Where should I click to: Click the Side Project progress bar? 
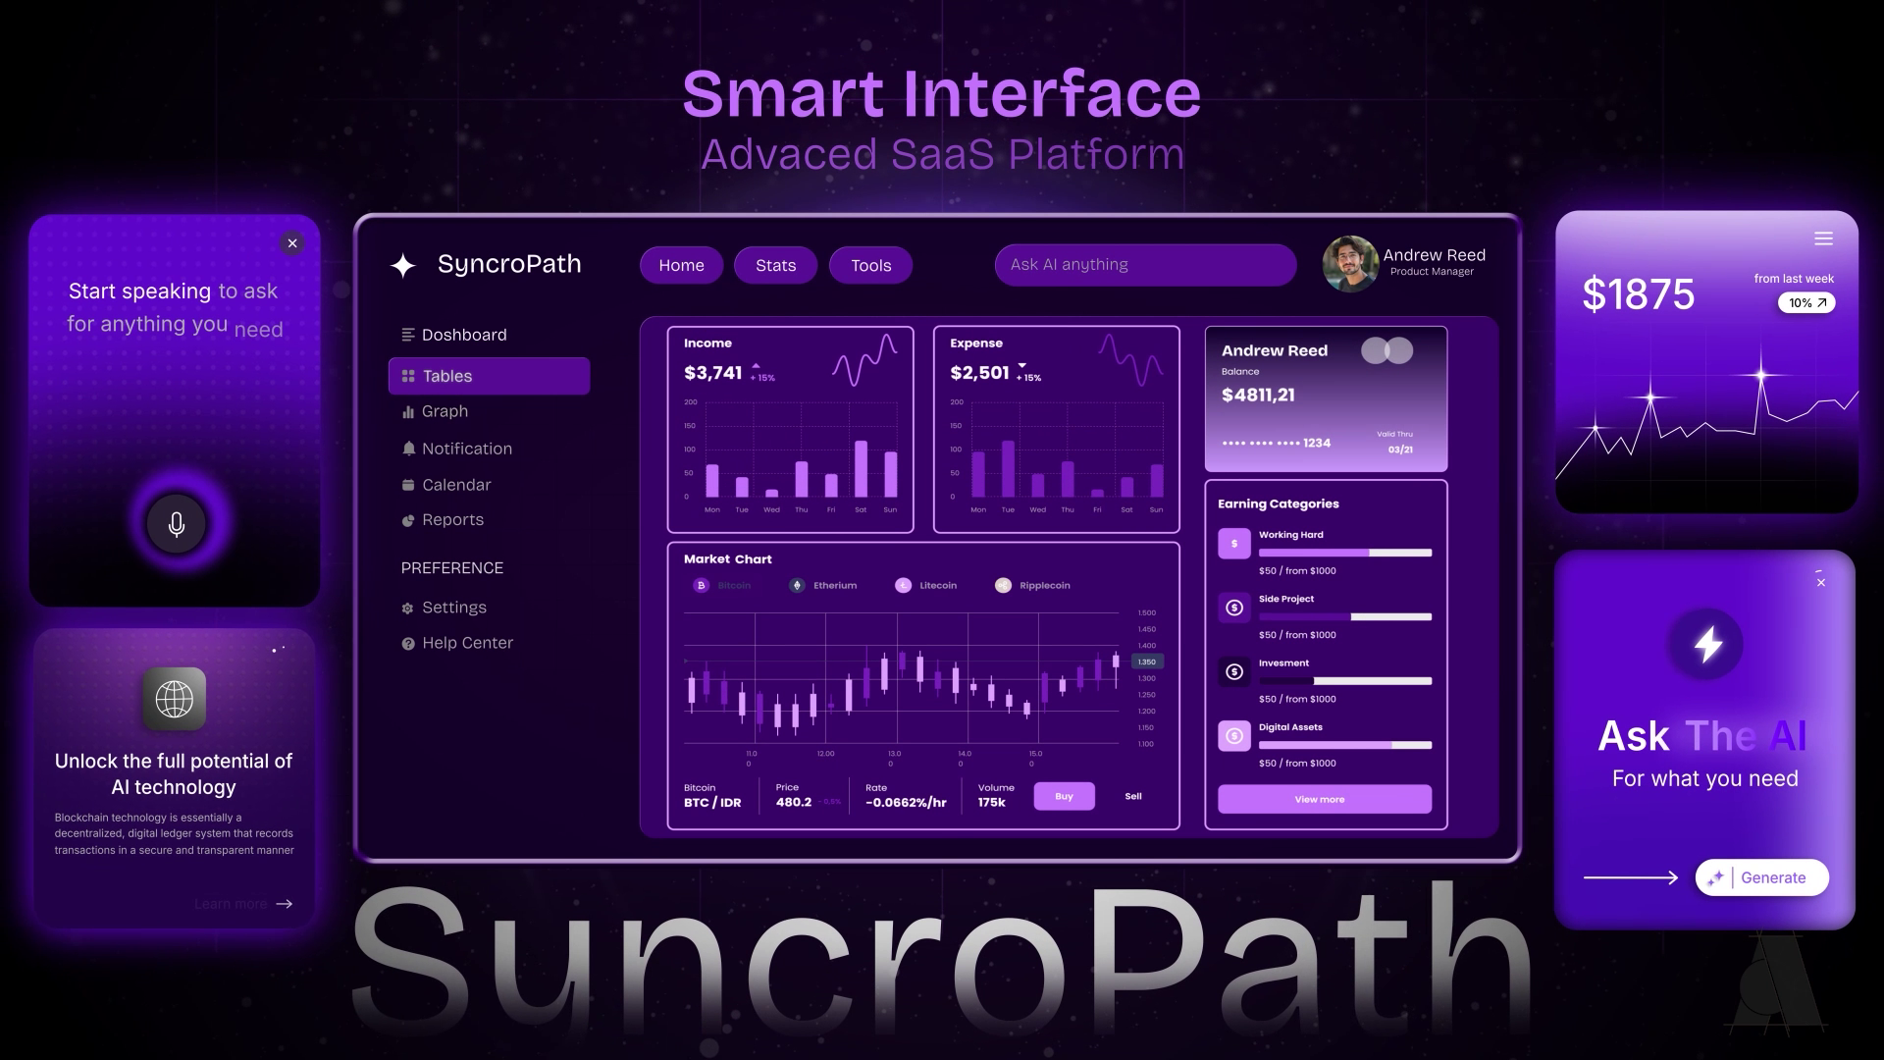(1345, 617)
